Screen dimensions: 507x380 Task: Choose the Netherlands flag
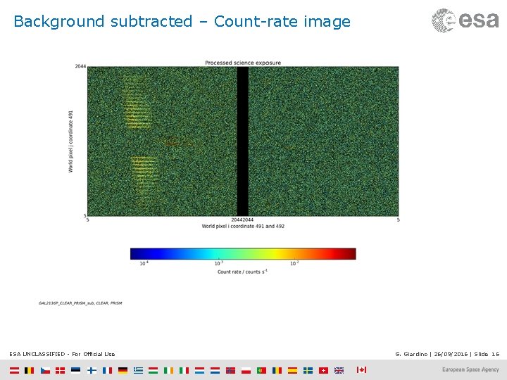[x=215, y=370]
